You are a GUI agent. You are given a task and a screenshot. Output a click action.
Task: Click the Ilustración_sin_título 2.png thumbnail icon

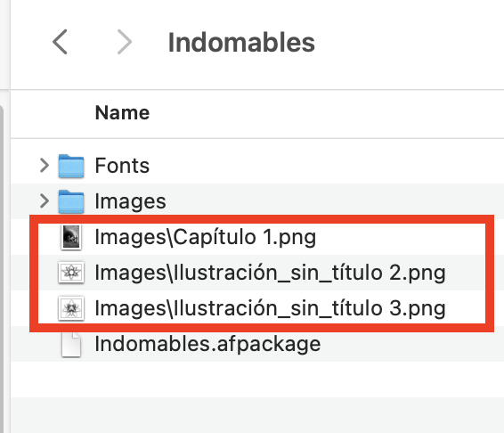pyautogui.click(x=71, y=273)
